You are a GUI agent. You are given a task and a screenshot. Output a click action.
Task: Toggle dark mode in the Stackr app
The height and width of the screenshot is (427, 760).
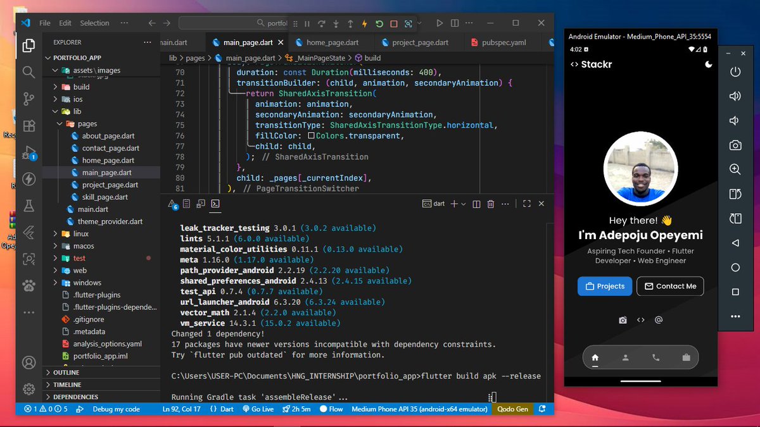tap(708, 64)
